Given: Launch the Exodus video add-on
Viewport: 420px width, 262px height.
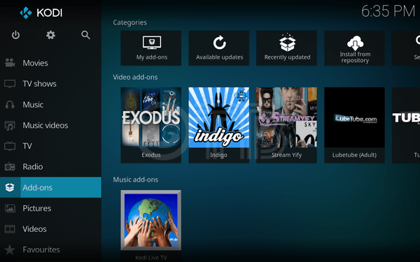Looking at the screenshot, I should [150, 125].
